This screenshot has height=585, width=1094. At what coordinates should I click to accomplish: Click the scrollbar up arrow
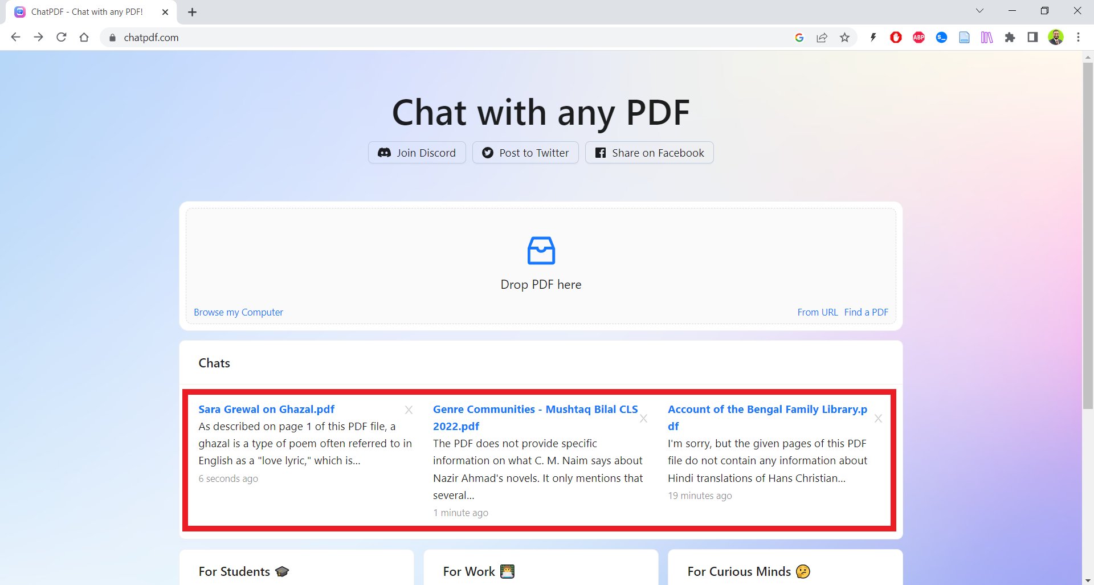point(1088,57)
